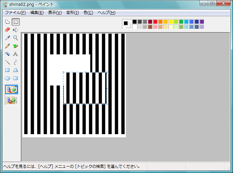Viewport: 233px width, 173px height.
Task: Select the Magnifier tool
Action: click(x=16, y=38)
